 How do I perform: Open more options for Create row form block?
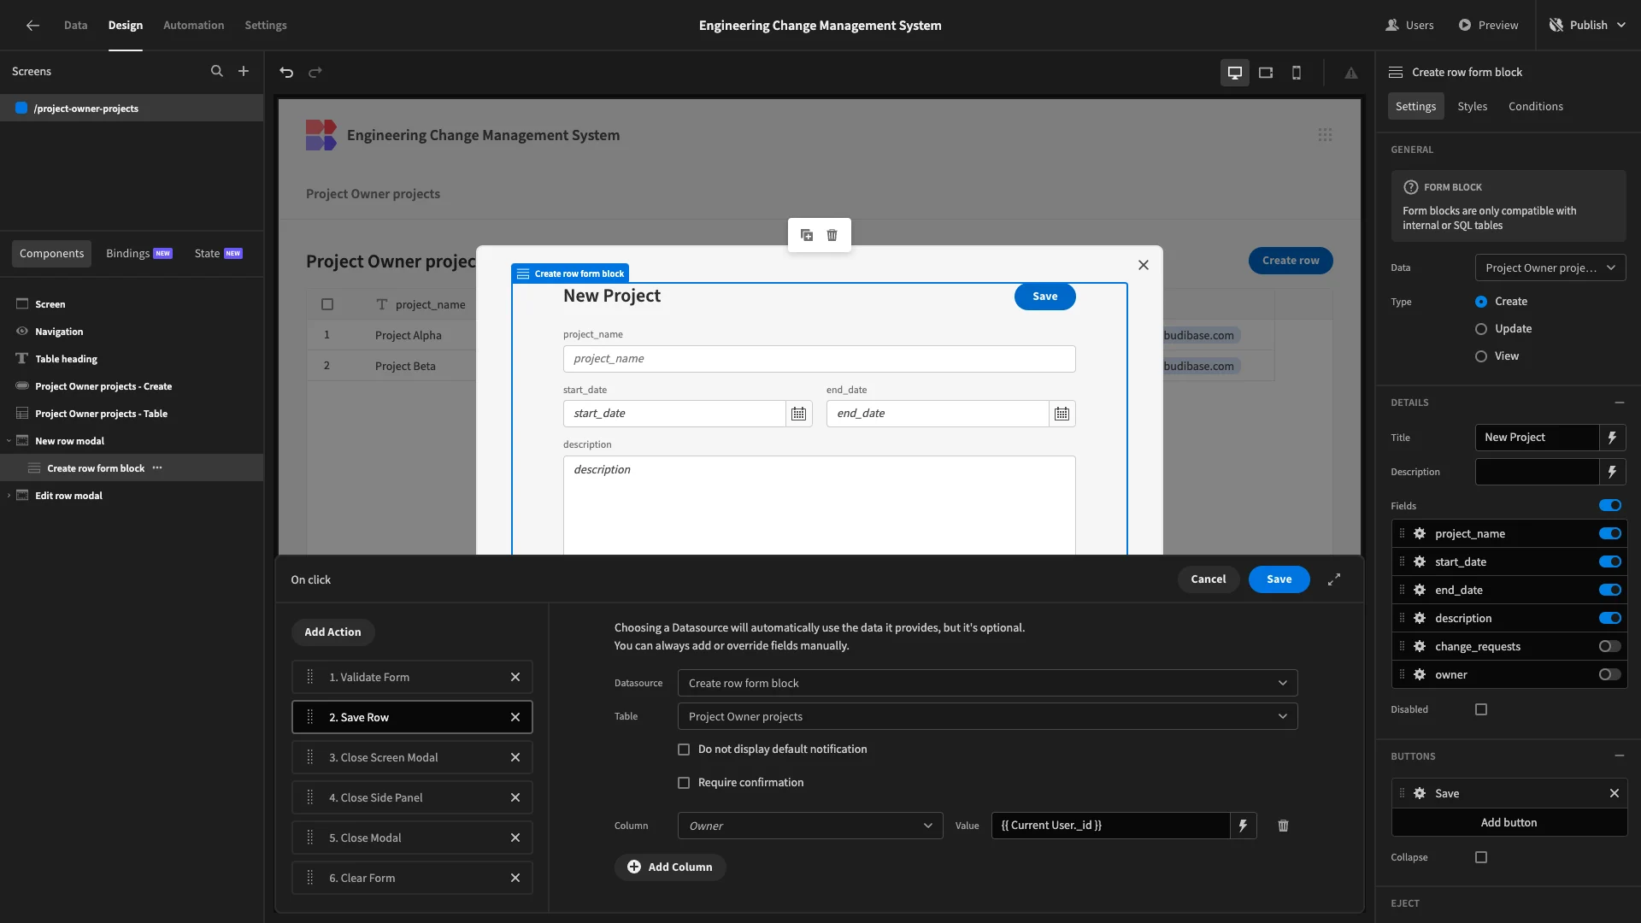157,468
